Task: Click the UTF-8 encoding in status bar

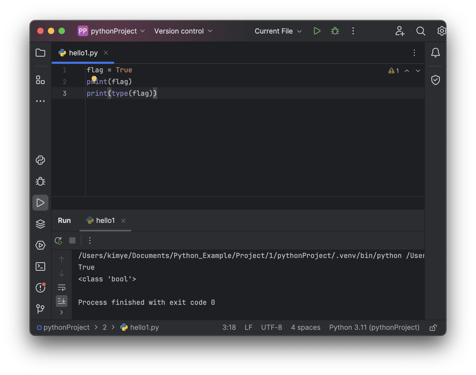Action: [272, 327]
